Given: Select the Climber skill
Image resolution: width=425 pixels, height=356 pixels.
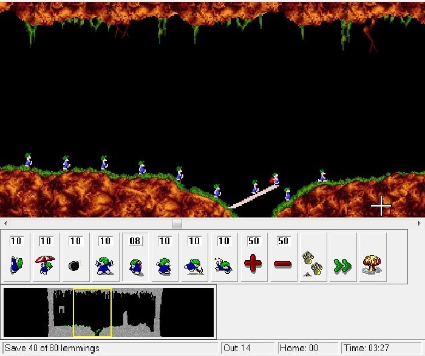Looking at the screenshot, I should [16, 258].
